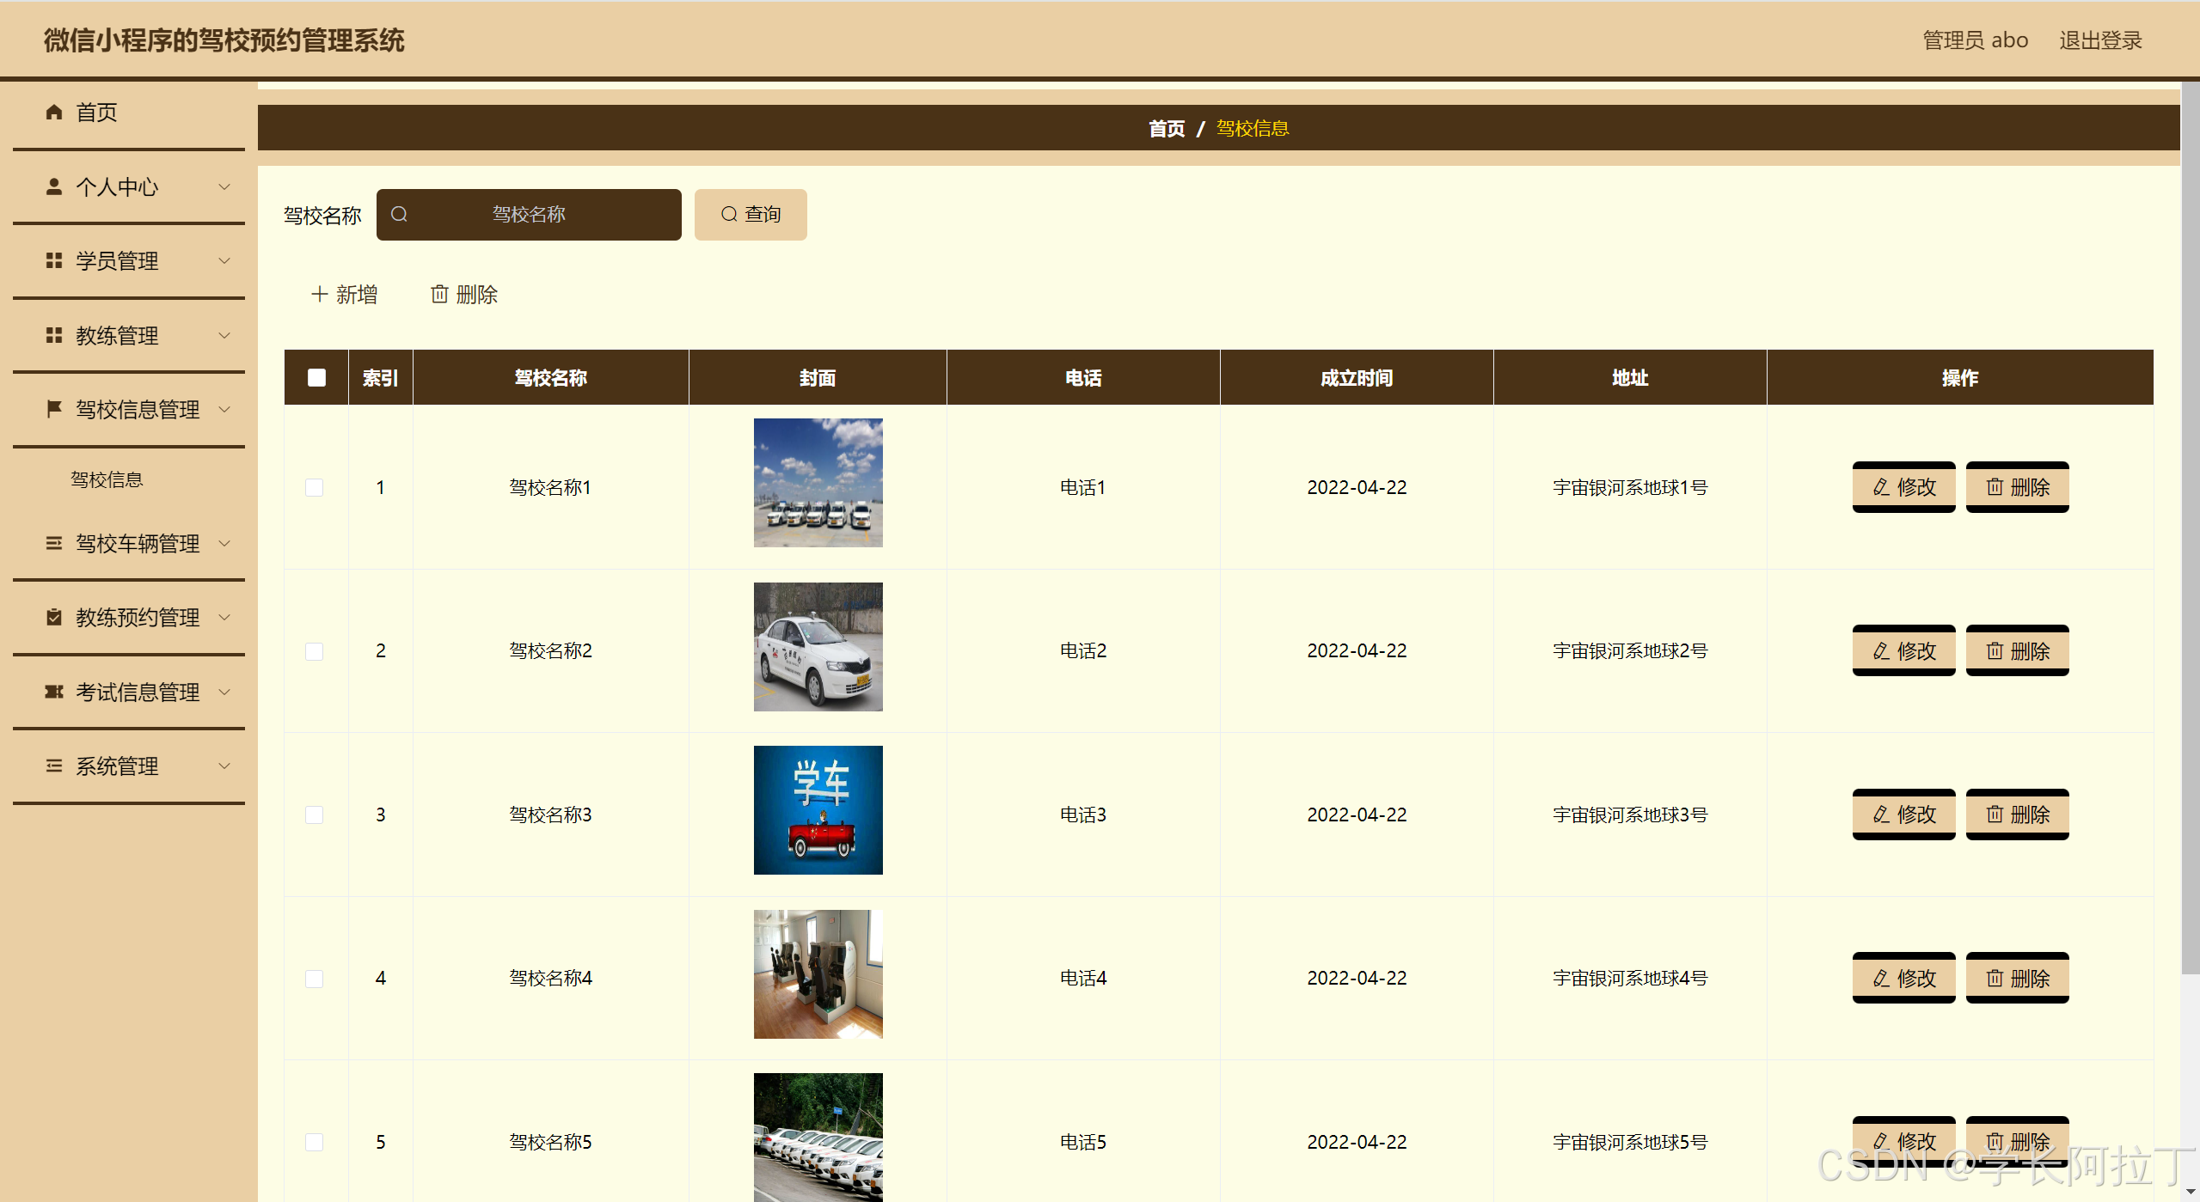The width and height of the screenshot is (2200, 1202).
Task: Click the 删除 button for 驾校名称5
Action: click(x=2017, y=1141)
